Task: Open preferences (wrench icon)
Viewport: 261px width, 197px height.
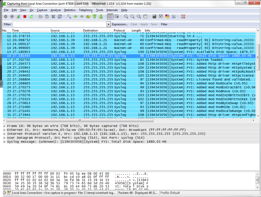Action: pyautogui.click(x=174, y=17)
